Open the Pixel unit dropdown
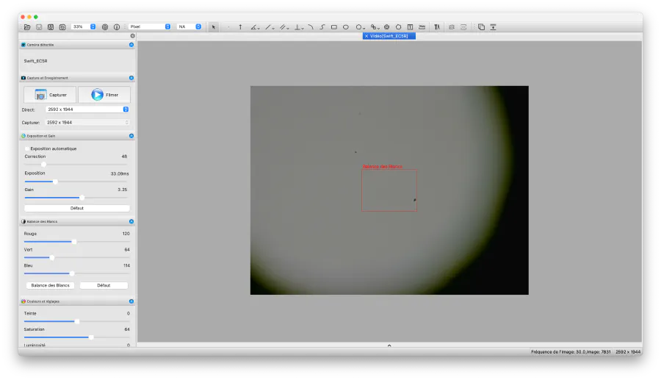 150,26
